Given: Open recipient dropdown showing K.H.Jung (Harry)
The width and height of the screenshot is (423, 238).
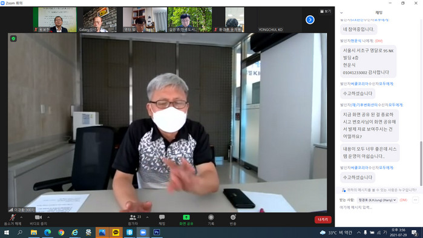Looking at the screenshot, I should 377,200.
